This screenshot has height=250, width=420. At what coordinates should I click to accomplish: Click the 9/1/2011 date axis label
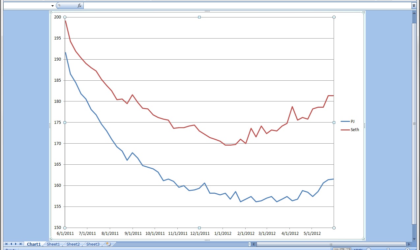(x=133, y=234)
